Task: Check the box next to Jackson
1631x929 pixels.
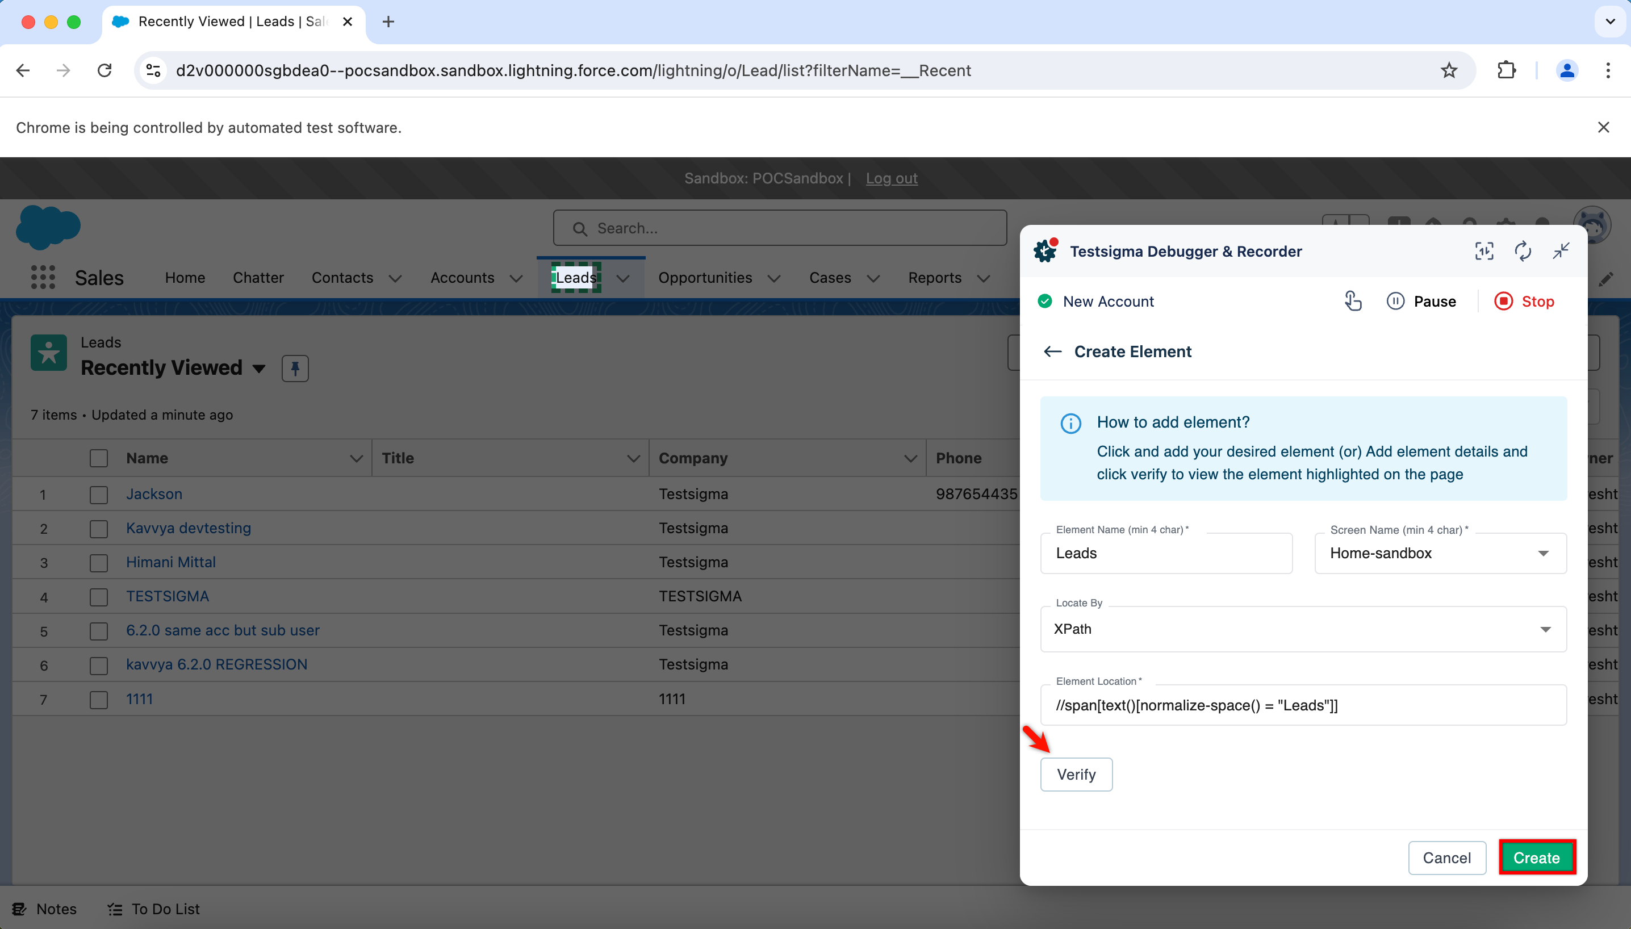Action: coord(99,495)
